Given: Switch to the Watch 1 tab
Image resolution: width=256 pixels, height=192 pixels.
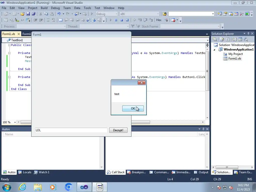Looking at the screenshot, I should pyautogui.click(x=41, y=172).
